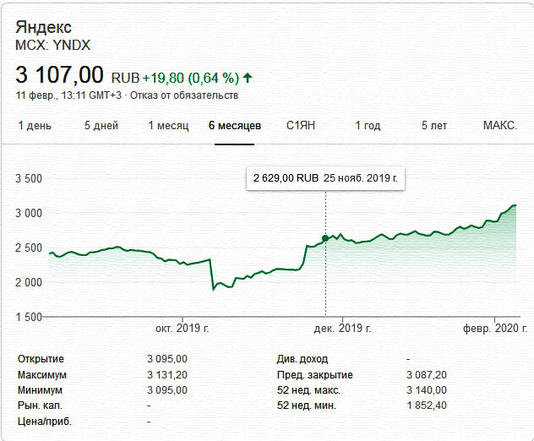Click the green up arrow next to the price change
534x441 pixels.
pos(248,78)
